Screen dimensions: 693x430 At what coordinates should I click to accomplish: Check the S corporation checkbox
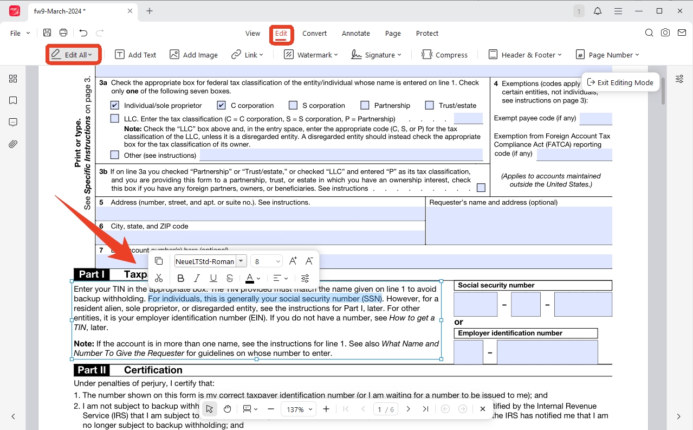[293, 105]
